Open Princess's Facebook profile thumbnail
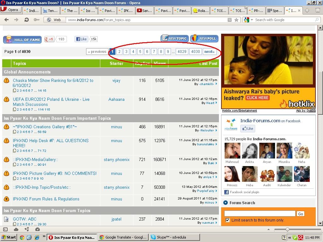 point(232,174)
